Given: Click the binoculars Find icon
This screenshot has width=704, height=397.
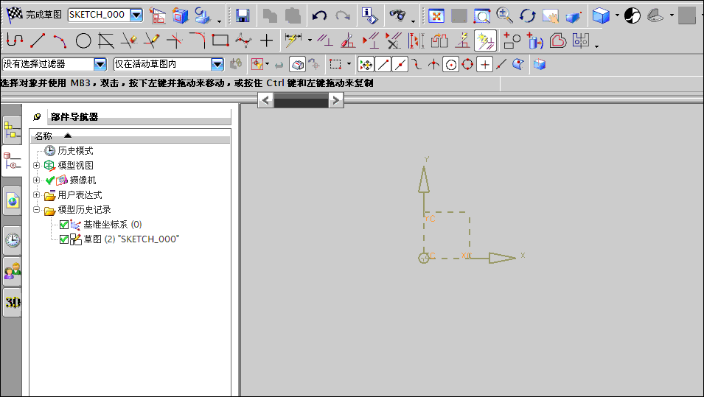Looking at the screenshot, I should pos(397,15).
